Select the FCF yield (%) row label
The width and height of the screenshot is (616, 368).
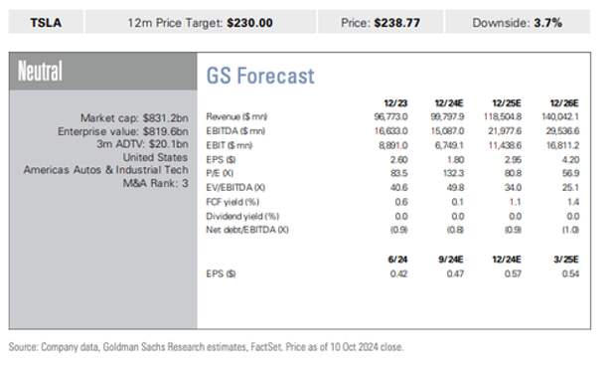point(232,202)
